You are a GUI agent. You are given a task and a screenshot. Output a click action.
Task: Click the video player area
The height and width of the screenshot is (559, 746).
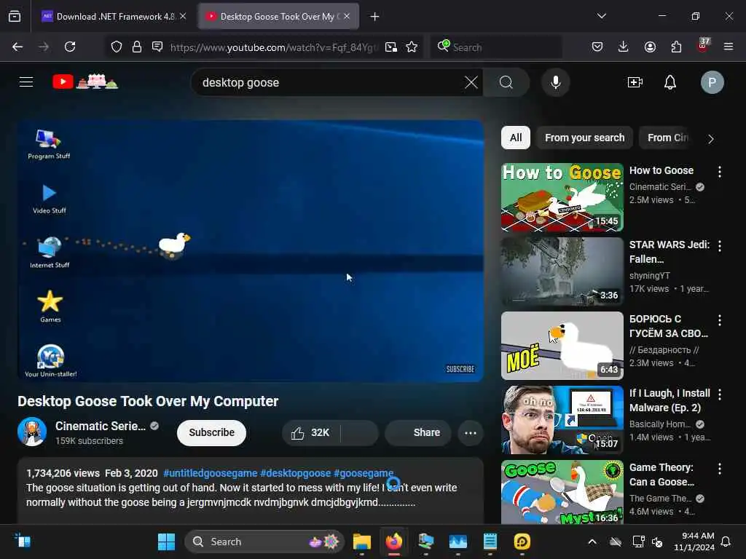pyautogui.click(x=251, y=251)
